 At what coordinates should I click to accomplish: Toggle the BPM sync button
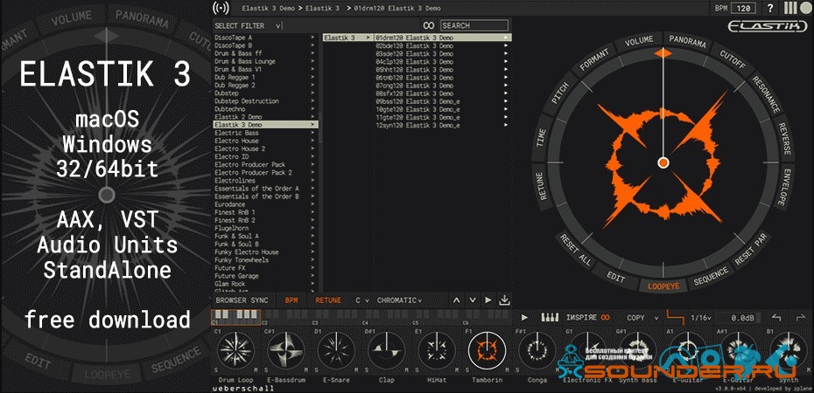(291, 300)
